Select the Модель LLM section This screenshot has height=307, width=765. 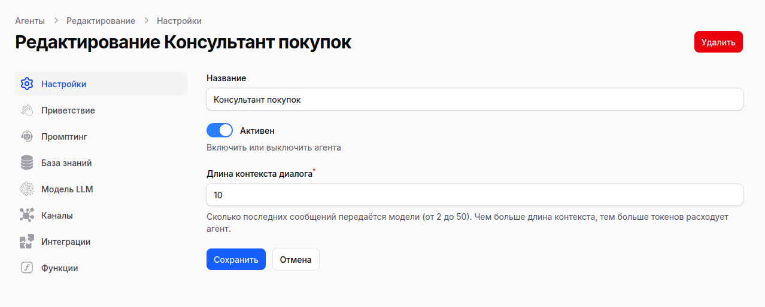coord(101,189)
